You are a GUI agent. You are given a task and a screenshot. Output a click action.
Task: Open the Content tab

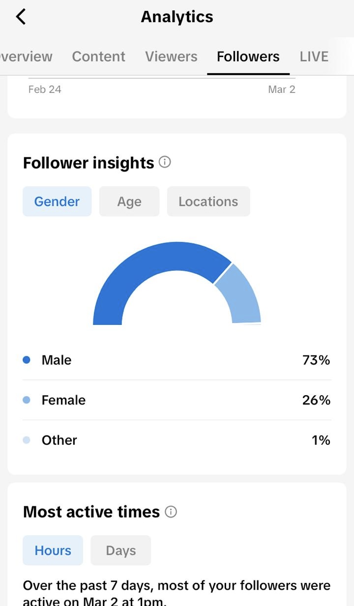tap(99, 57)
